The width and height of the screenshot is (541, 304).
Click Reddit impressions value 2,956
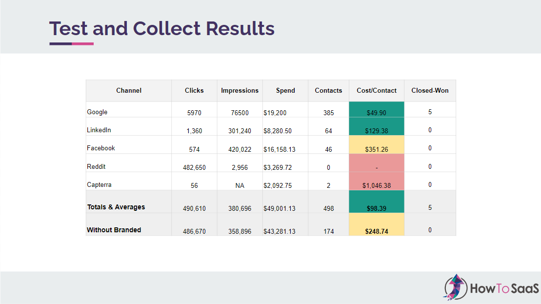pyautogui.click(x=240, y=167)
